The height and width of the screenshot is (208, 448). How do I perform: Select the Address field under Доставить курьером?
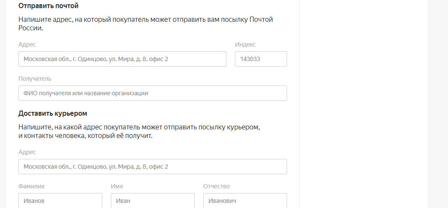[152, 167]
